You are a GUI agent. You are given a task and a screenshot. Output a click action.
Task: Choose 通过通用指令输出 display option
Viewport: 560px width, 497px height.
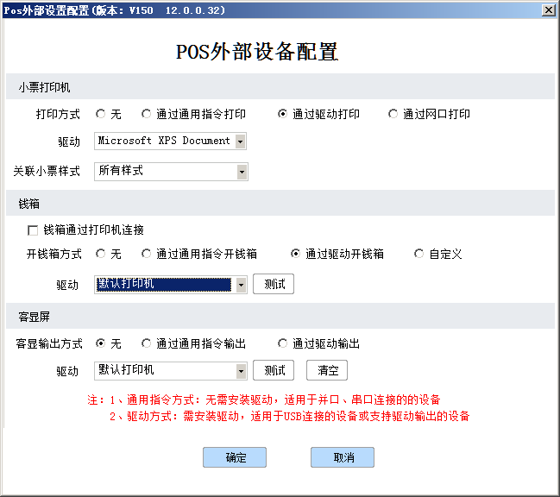(148, 343)
